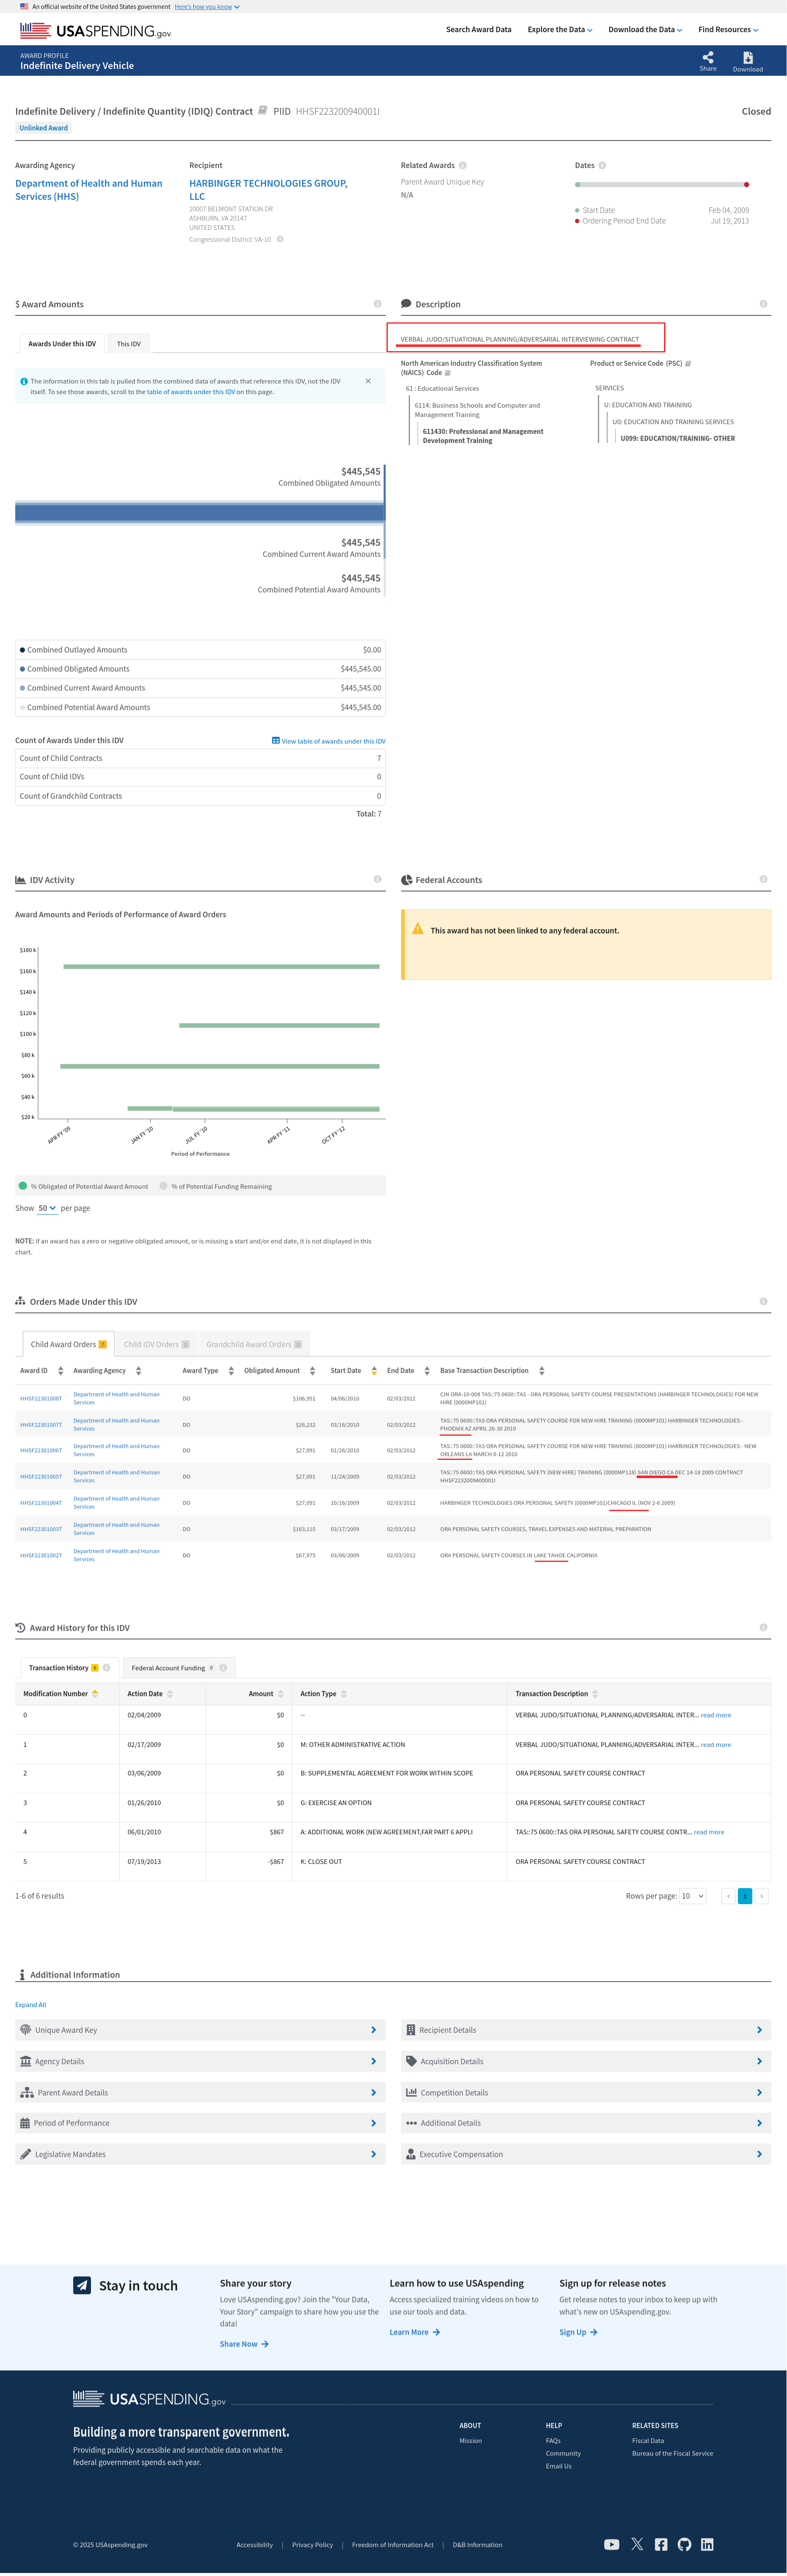Viewport: 787px width, 2576px height.
Task: Sort Award ID column
Action: (61, 1371)
